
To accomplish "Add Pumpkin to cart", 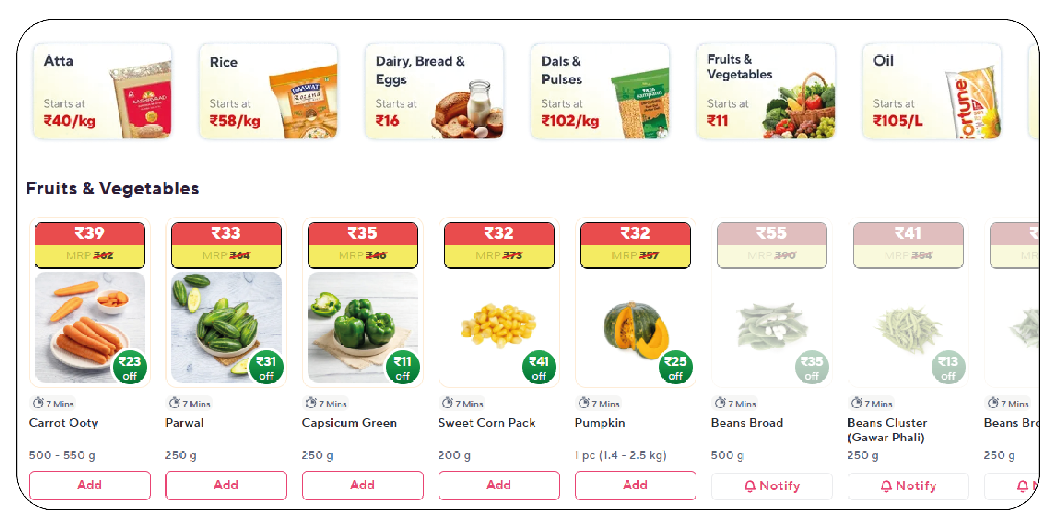I will [635, 485].
